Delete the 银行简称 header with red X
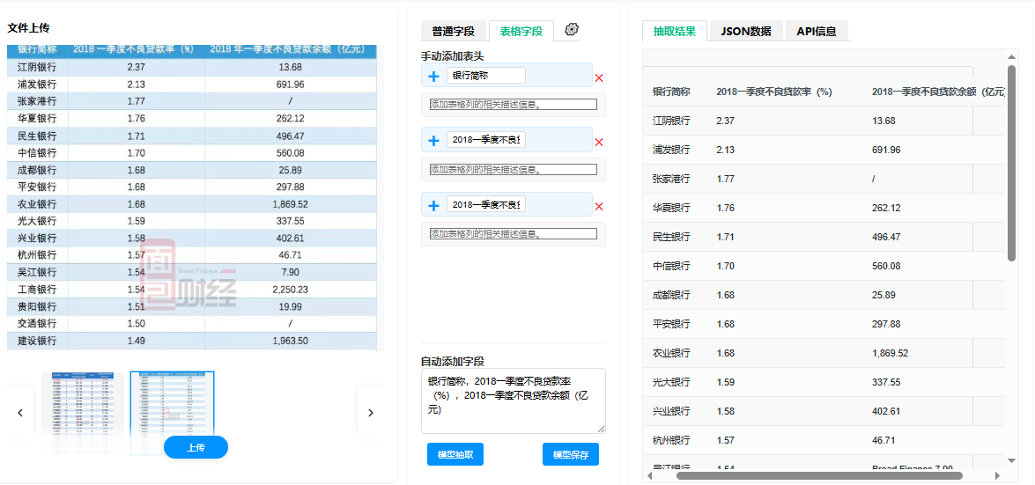1035x485 pixels. tap(599, 77)
